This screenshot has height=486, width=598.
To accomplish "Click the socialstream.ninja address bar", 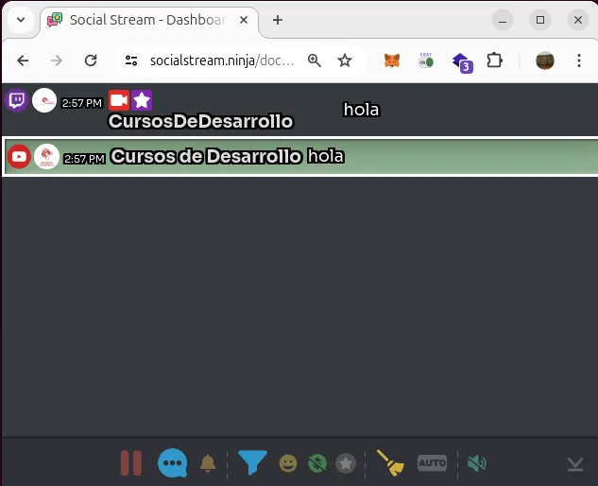I will pos(222,61).
